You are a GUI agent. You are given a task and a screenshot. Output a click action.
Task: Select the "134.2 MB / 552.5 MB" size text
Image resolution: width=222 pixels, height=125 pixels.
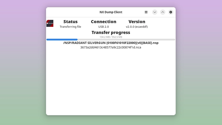coord(111,37)
